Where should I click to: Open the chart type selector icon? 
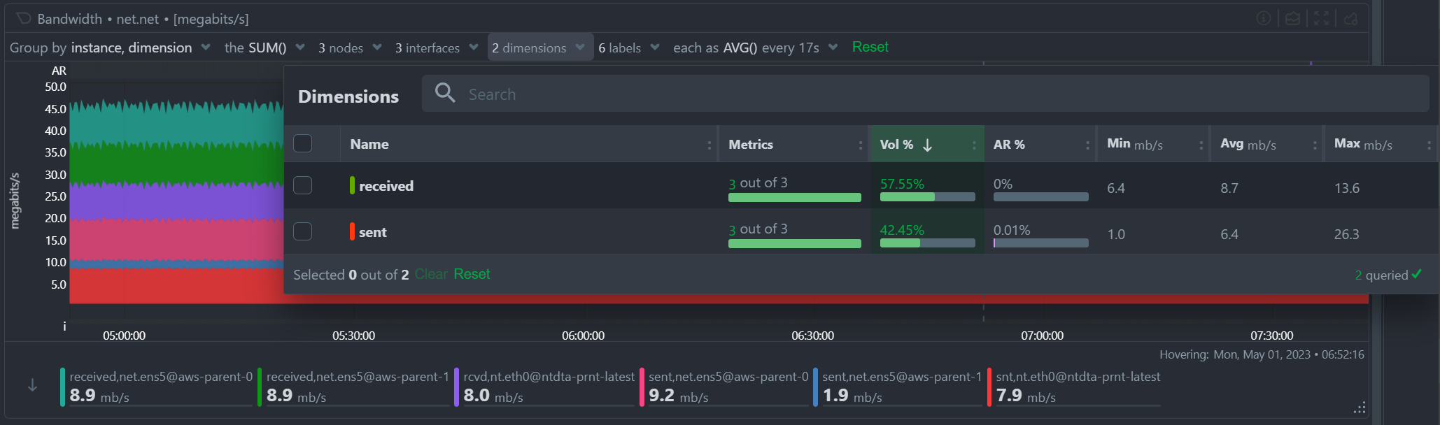[1292, 18]
